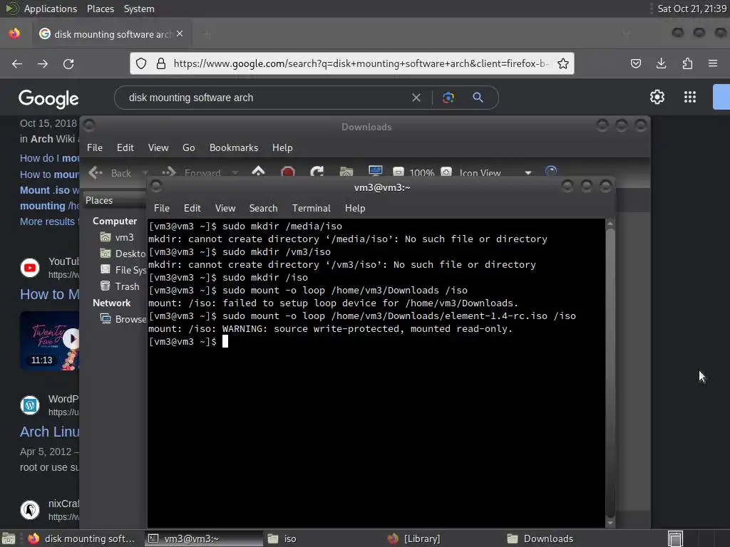Viewport: 730px width, 547px height.
Task: Play the YouTube video thumbnail
Action: pyautogui.click(x=49, y=341)
